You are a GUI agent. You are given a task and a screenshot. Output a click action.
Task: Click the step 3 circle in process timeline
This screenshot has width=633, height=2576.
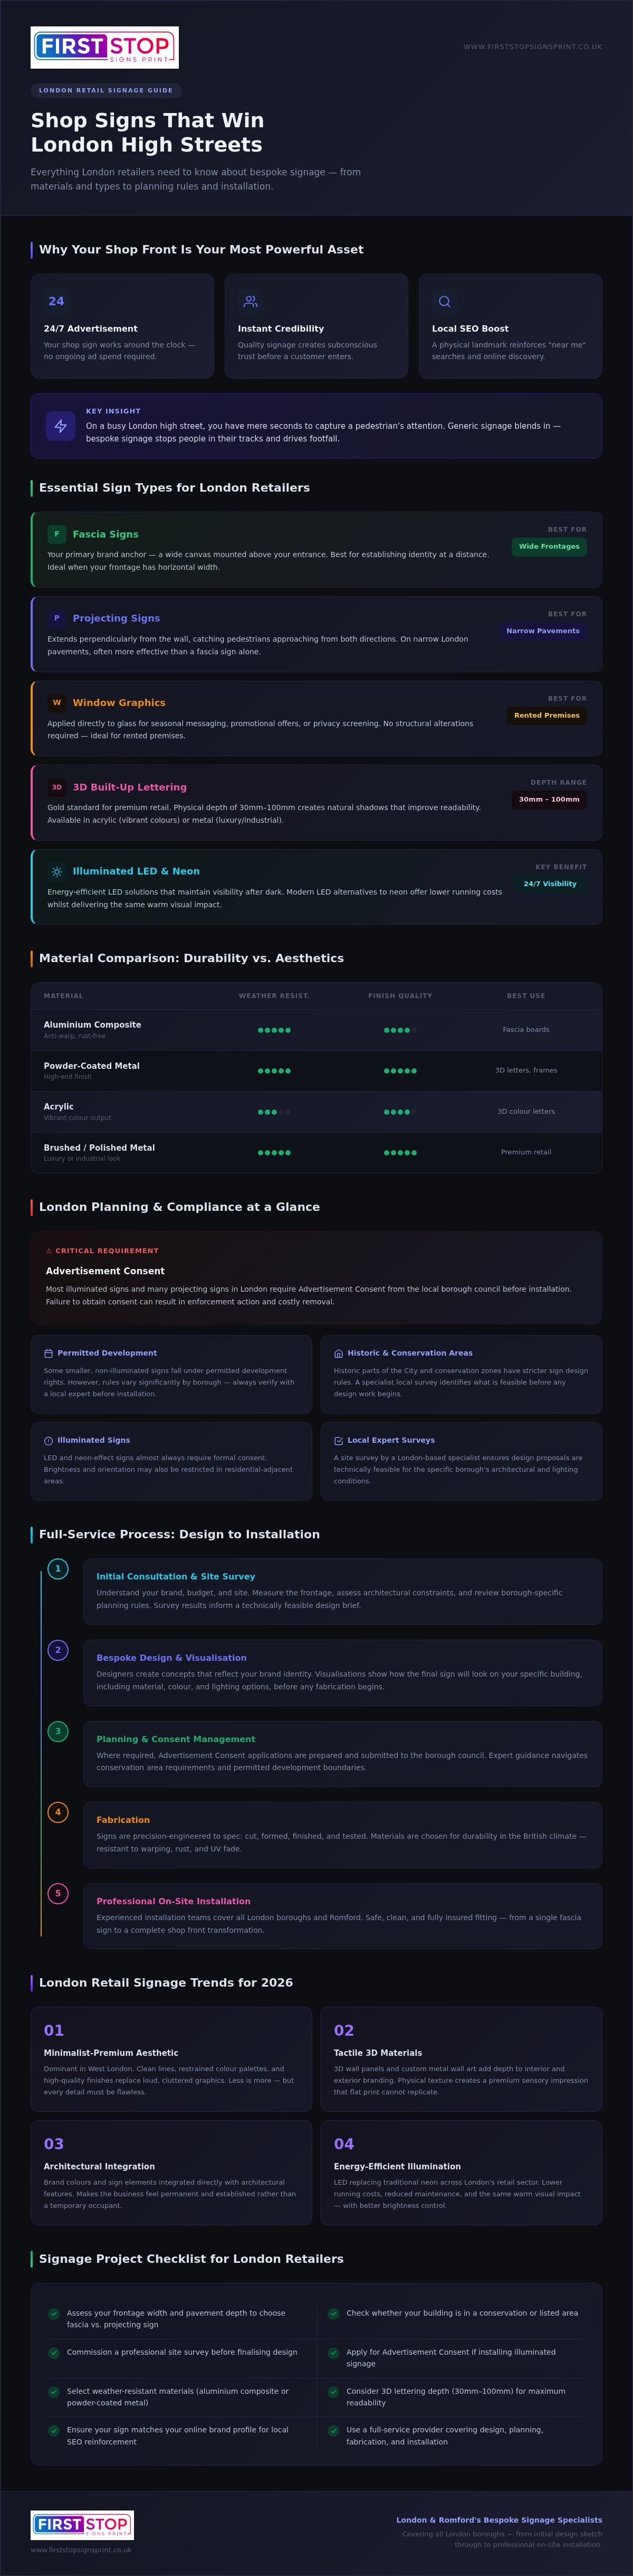click(x=58, y=1731)
